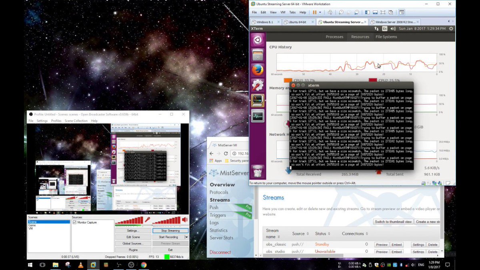Select the VM scene in OBS
The image size is (480, 270).
(30, 228)
